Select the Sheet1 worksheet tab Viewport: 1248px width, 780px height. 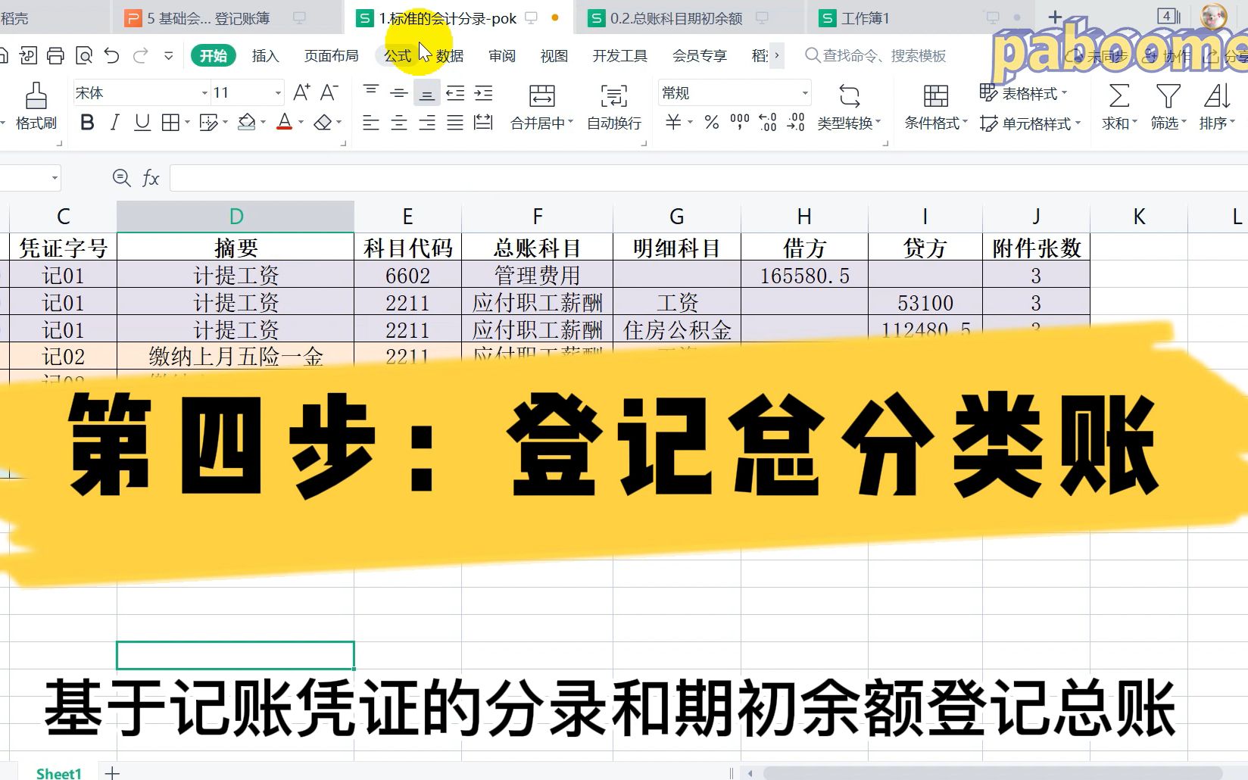point(58,772)
